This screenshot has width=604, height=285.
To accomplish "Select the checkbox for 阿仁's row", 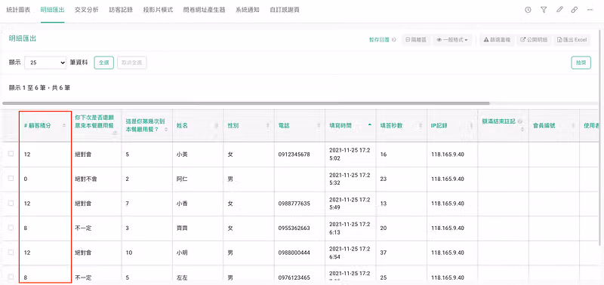I will pos(11,178).
